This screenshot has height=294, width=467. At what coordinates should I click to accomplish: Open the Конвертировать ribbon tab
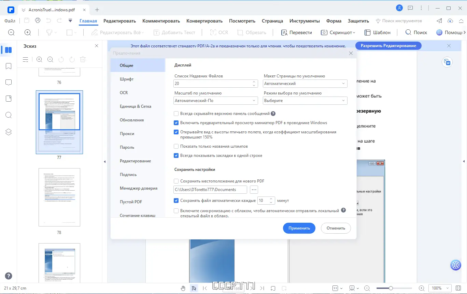coord(204,21)
